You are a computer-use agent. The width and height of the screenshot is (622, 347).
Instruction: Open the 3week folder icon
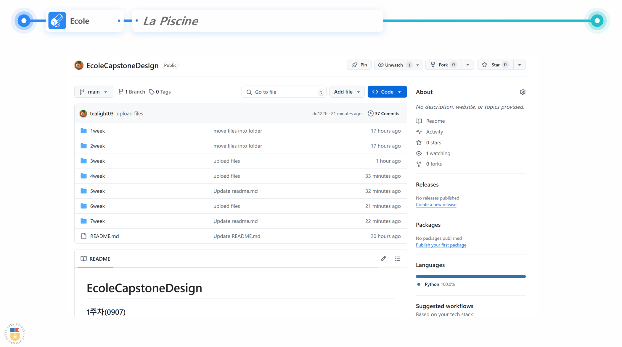point(84,161)
